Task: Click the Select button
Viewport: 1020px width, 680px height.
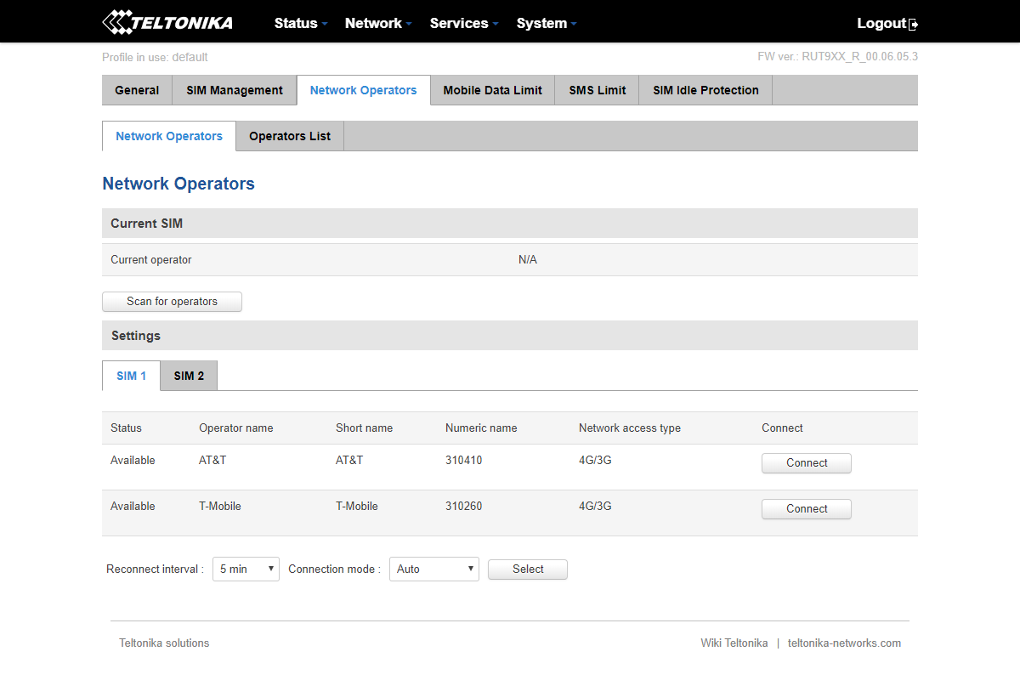Action: coord(527,569)
